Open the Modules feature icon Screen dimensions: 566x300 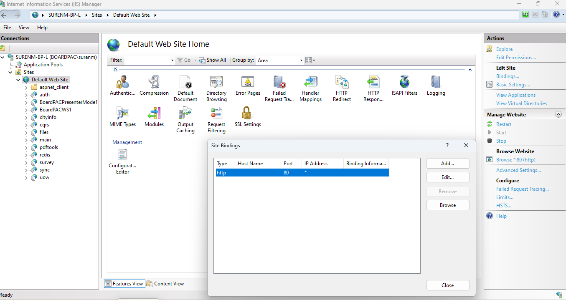coord(154,117)
